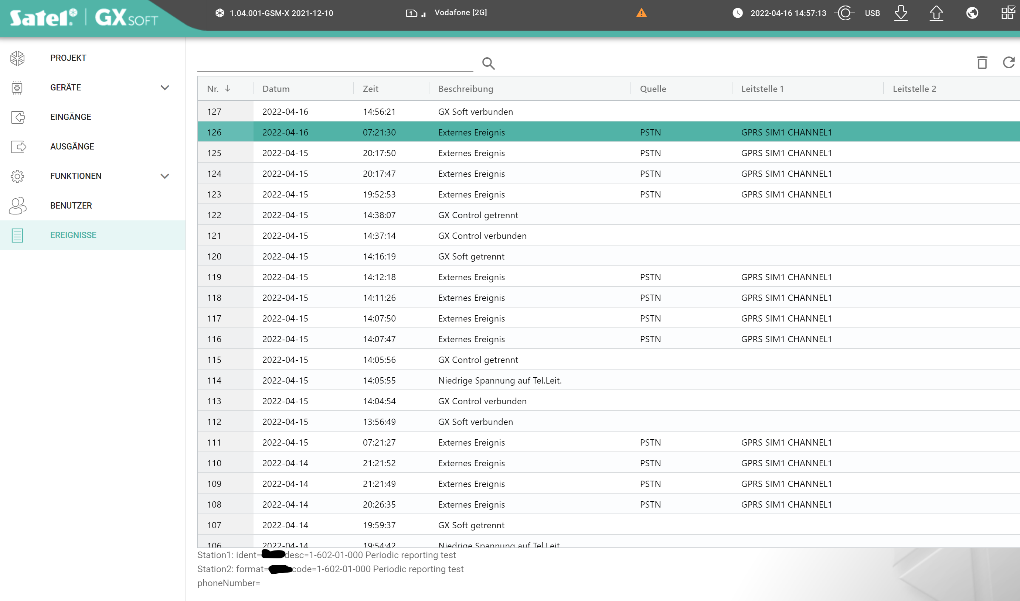Click the event search input field
1020x601 pixels.
pyautogui.click(x=335, y=64)
